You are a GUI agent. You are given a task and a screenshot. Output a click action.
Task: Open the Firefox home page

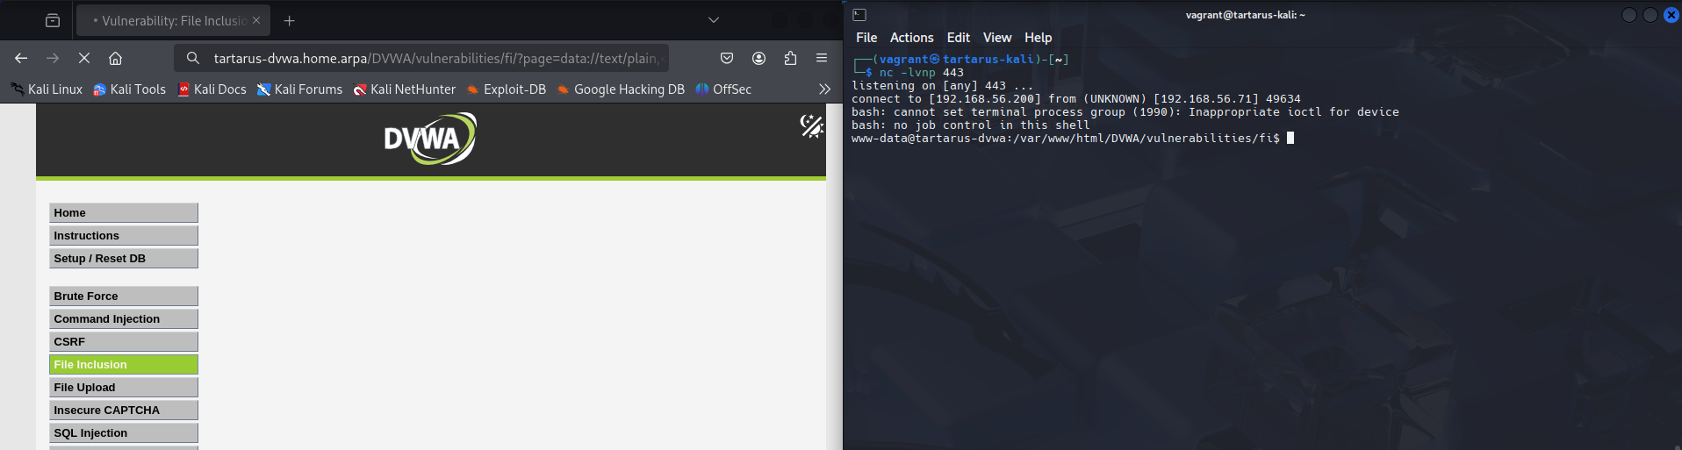tap(115, 58)
